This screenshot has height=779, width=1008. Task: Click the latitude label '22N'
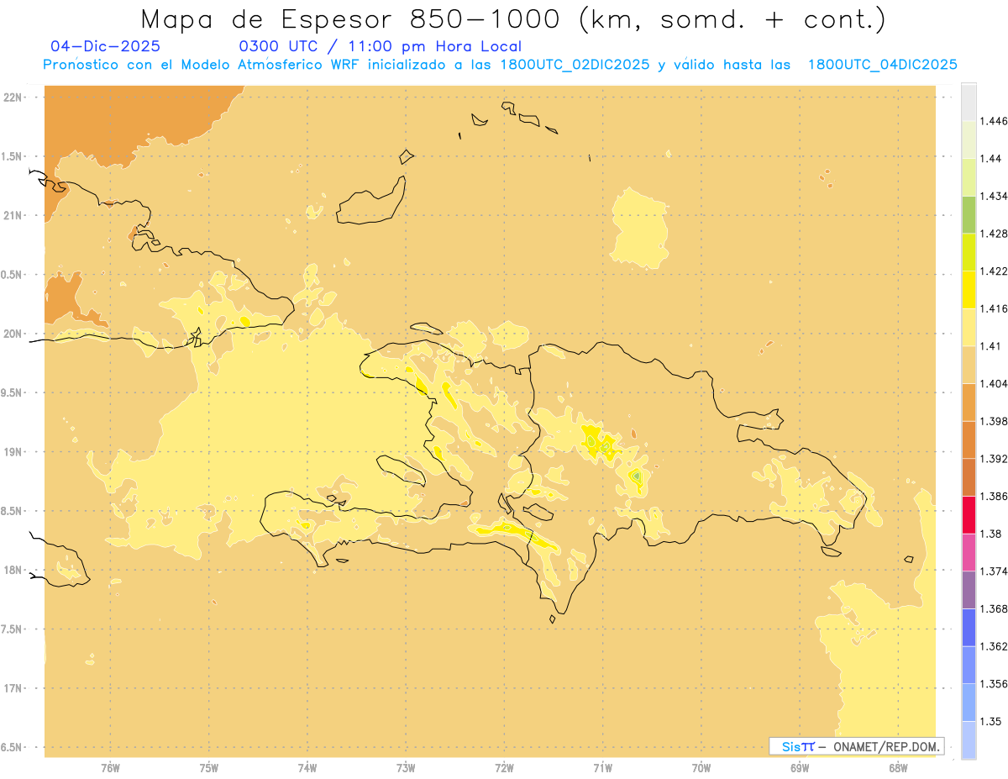13,97
